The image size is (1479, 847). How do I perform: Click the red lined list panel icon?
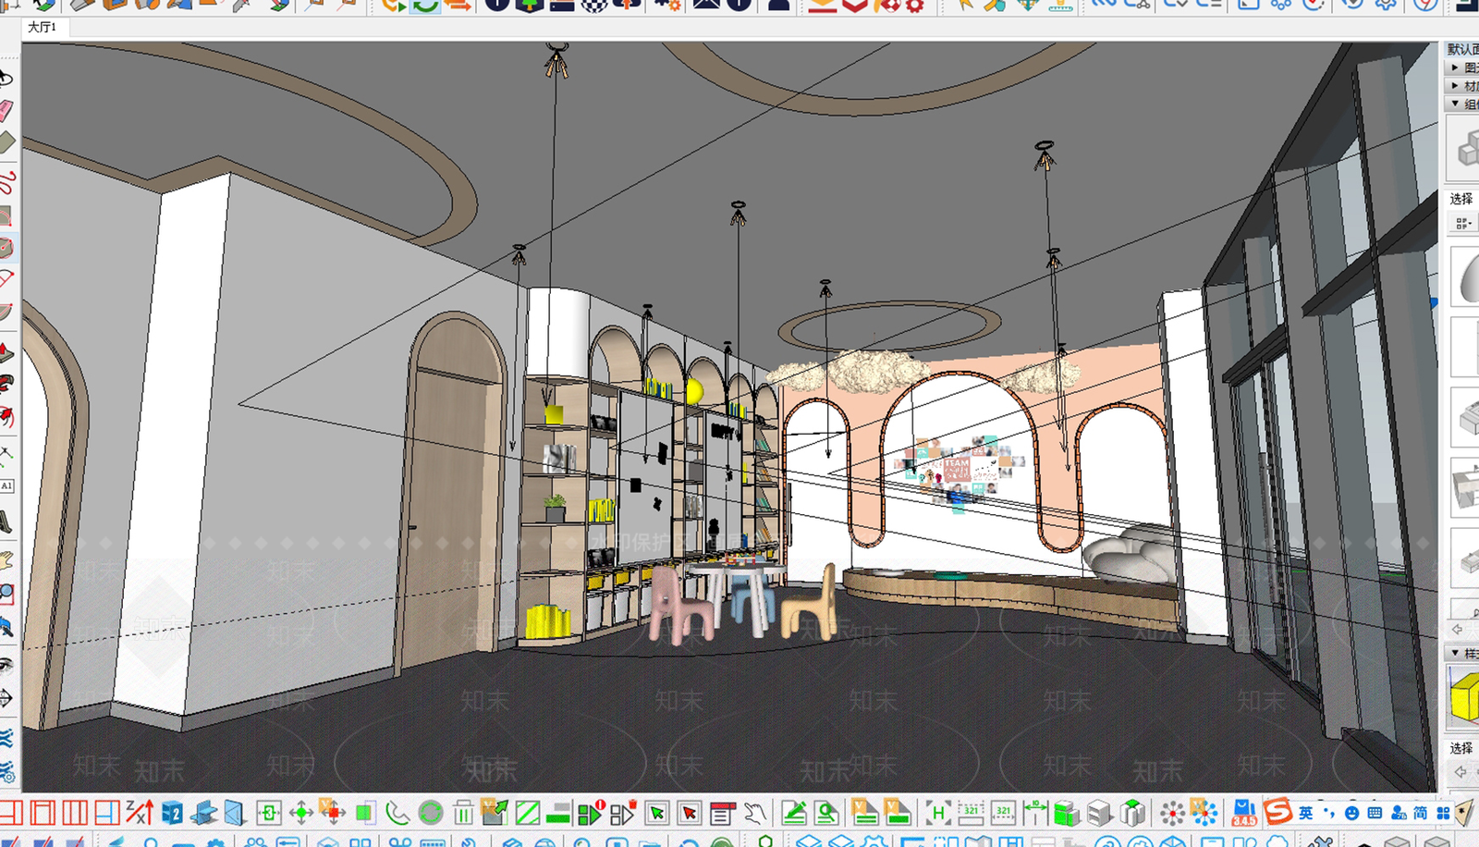point(722,814)
